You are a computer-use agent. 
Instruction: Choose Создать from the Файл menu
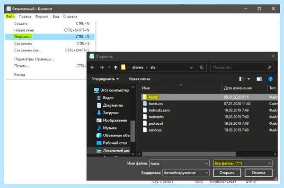click(x=50, y=24)
